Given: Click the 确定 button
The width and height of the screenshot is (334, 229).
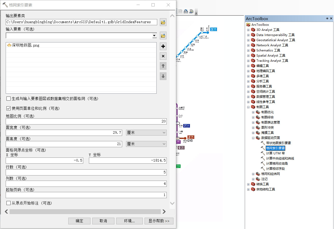Looking at the screenshot, I should point(79,221).
